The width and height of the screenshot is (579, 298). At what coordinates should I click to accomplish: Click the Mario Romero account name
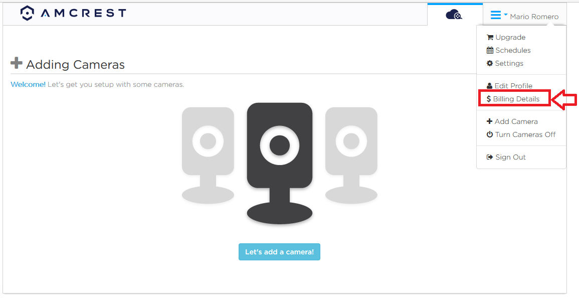tap(534, 17)
